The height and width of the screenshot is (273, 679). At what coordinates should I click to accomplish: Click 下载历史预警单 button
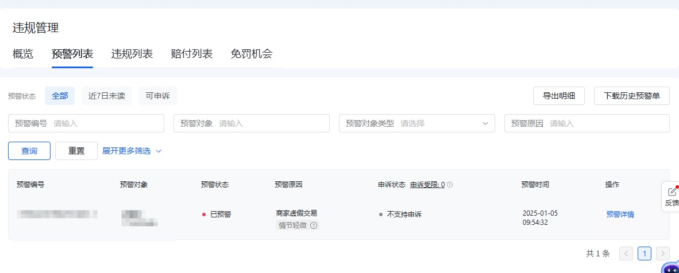631,96
